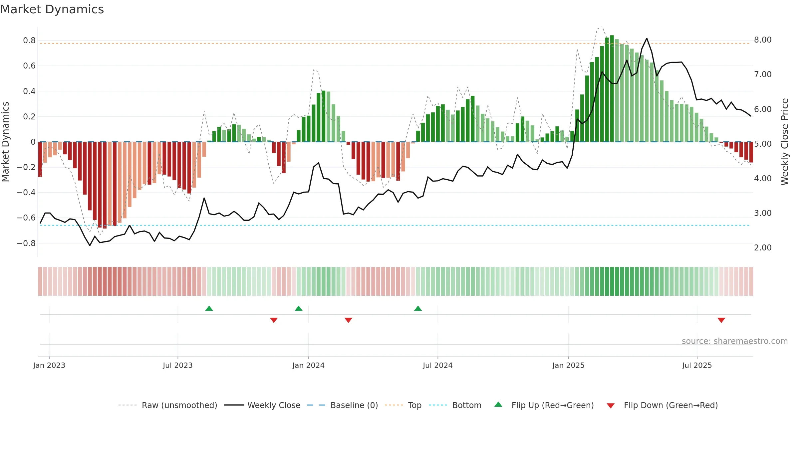Select the green flip-up marker just before Jan 2024
This screenshot has width=799, height=449.
point(299,308)
